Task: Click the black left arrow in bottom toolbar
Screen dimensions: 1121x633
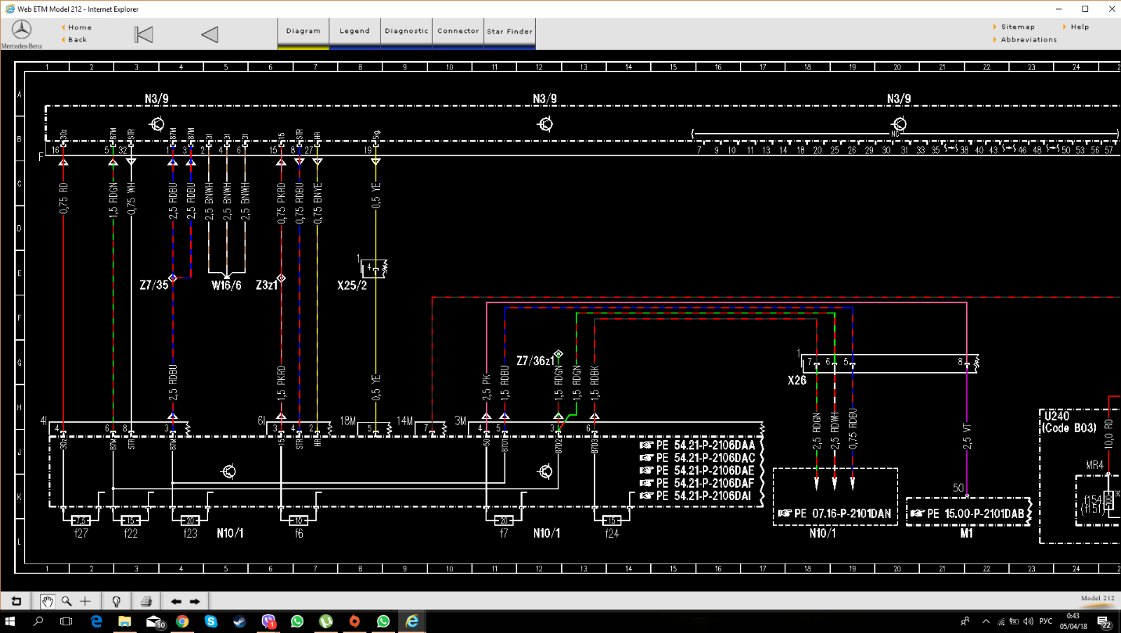Action: tap(176, 601)
